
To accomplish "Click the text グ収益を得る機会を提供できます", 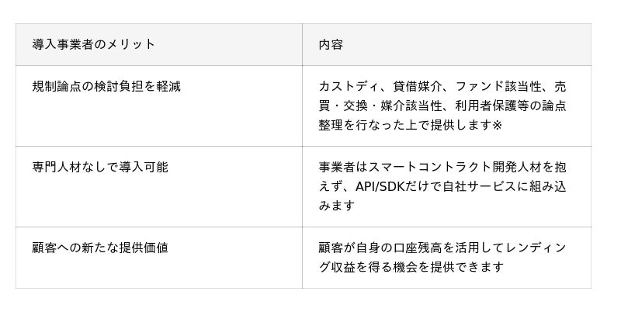I will click(411, 267).
